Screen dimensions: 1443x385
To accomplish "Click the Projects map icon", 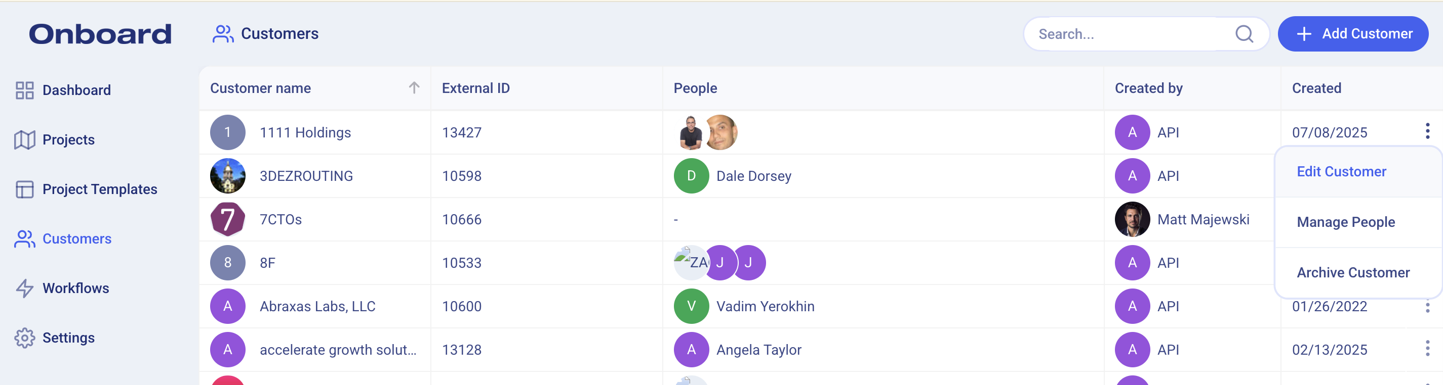I will (x=25, y=139).
